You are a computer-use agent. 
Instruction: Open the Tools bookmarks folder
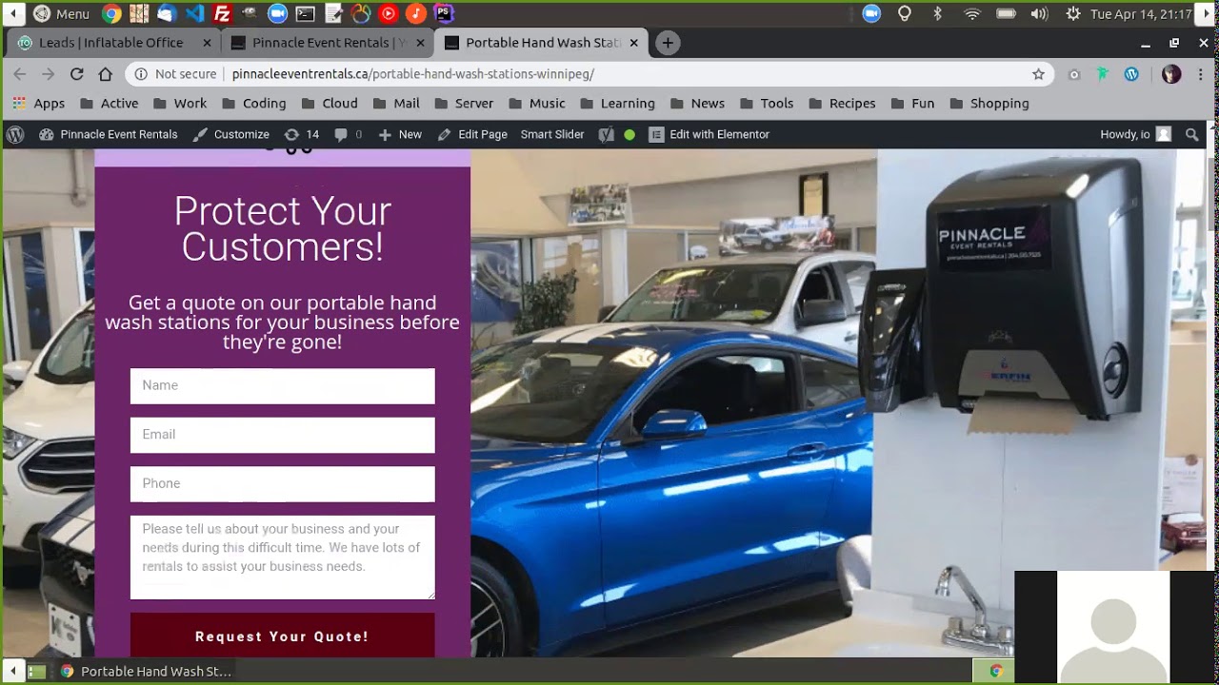[766, 103]
